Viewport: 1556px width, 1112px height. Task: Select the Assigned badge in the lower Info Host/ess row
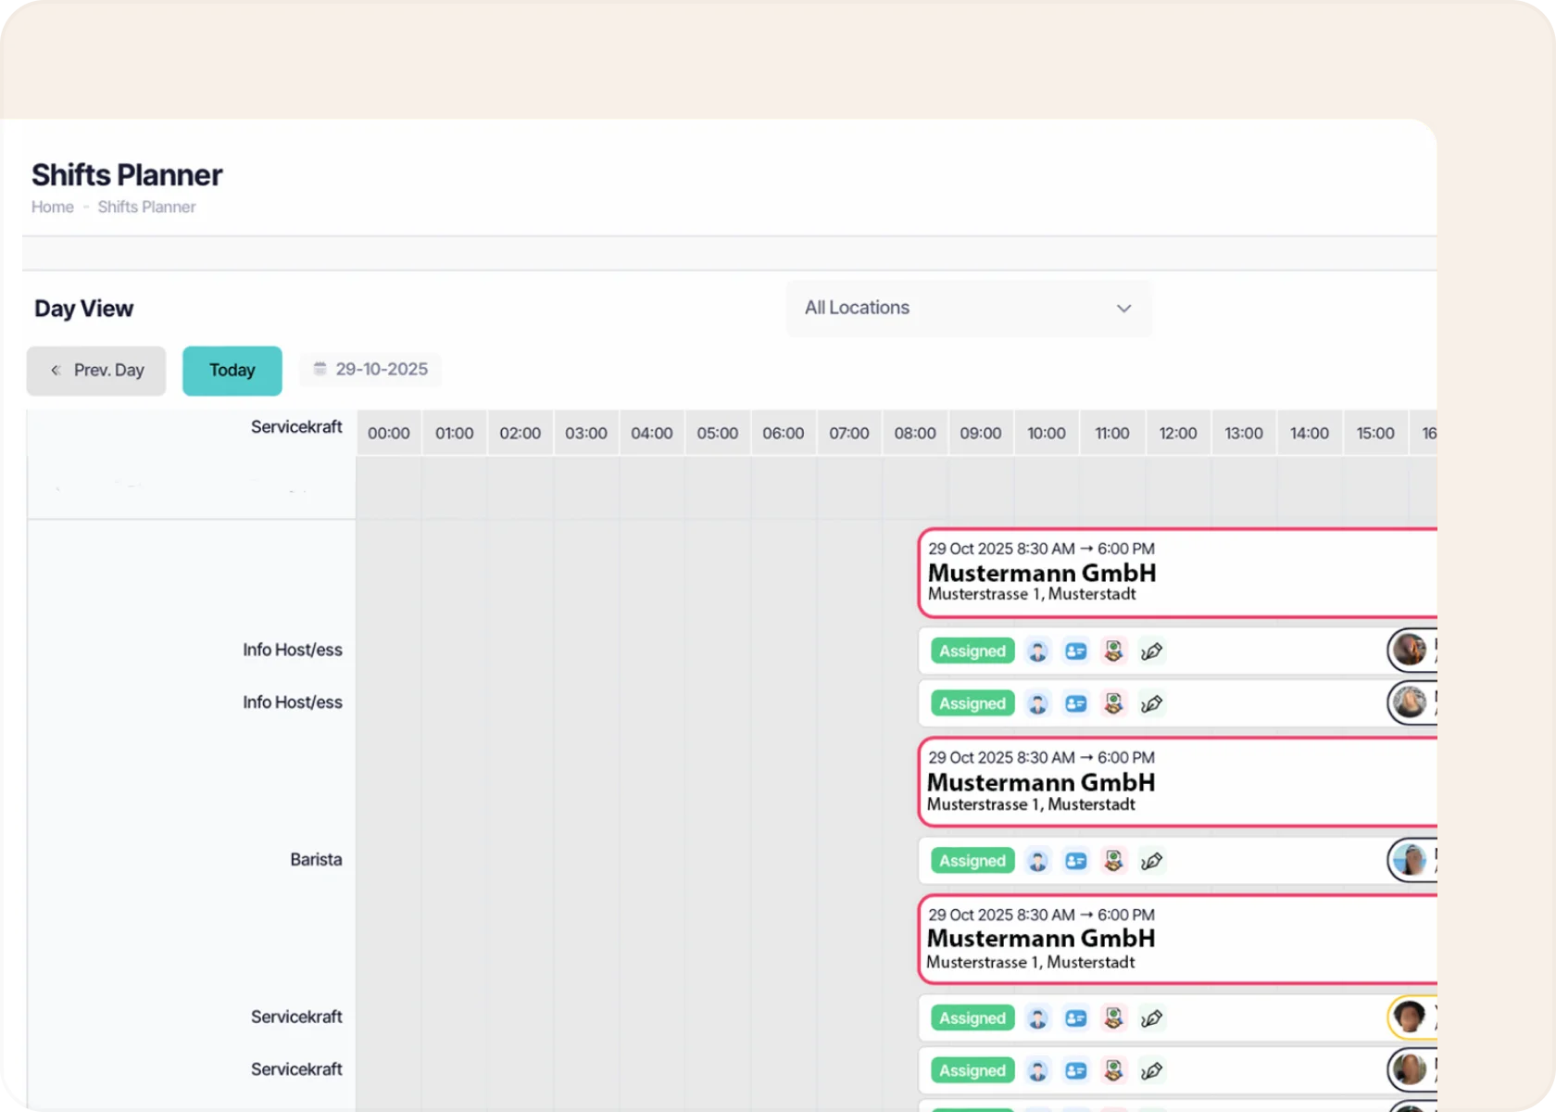click(972, 703)
